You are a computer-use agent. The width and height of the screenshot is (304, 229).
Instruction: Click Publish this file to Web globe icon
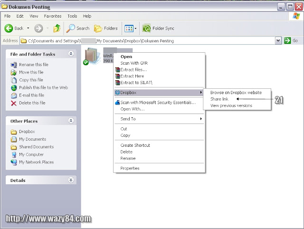tap(14, 88)
